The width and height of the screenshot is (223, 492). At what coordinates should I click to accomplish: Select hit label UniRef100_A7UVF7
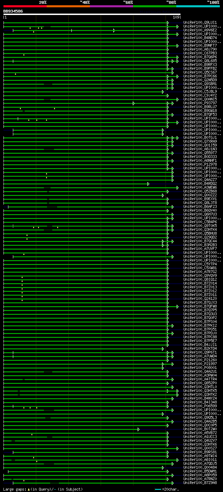[x=200, y=249]
